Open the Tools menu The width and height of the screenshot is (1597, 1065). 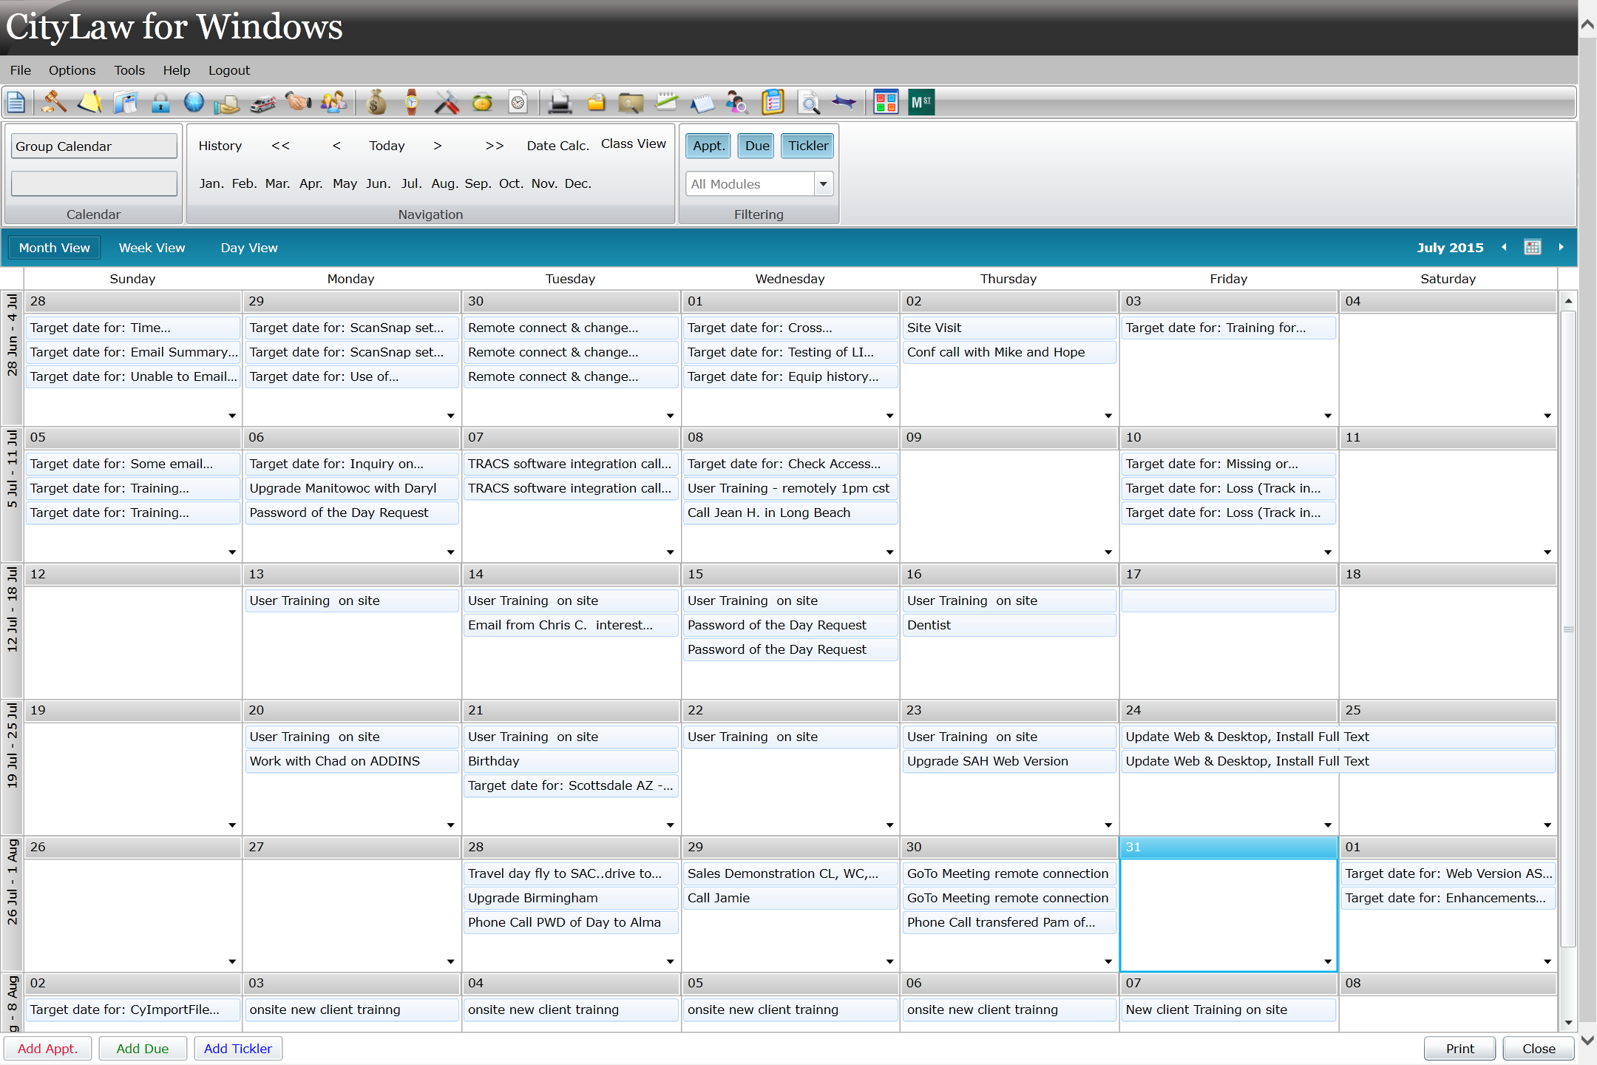click(x=129, y=70)
